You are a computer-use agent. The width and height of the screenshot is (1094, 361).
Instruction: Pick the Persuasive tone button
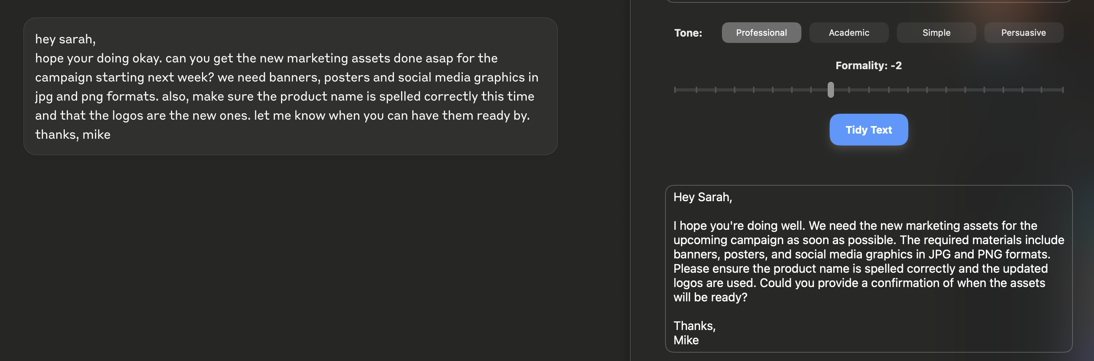point(1024,33)
